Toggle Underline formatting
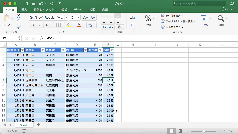This screenshot has width=238, height=134. (47, 25)
